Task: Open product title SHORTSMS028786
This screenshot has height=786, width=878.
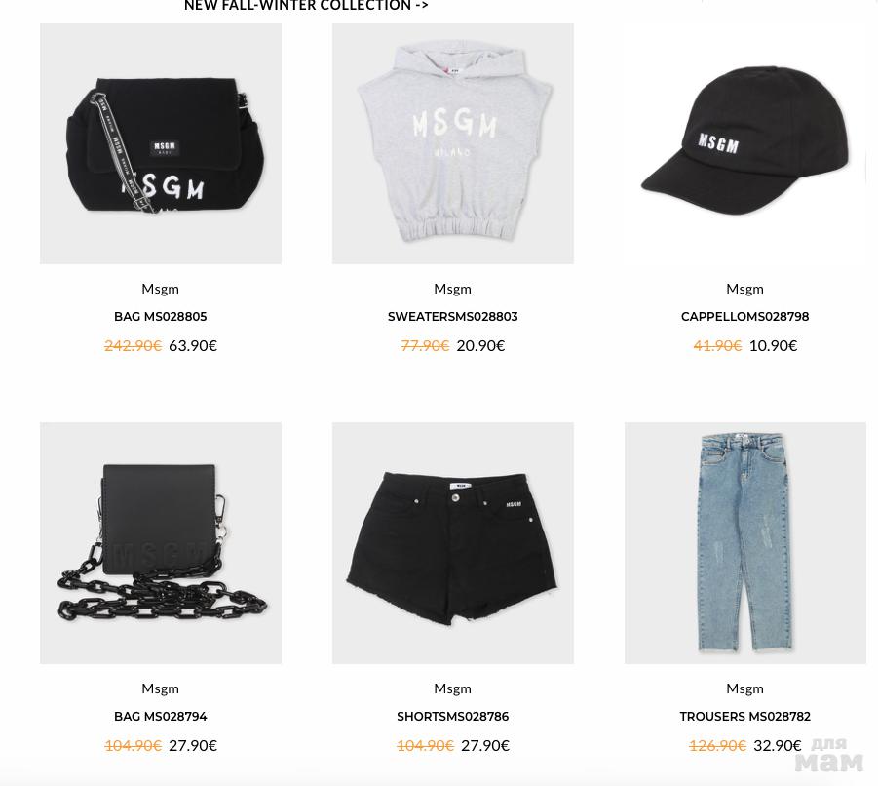Action: click(452, 717)
